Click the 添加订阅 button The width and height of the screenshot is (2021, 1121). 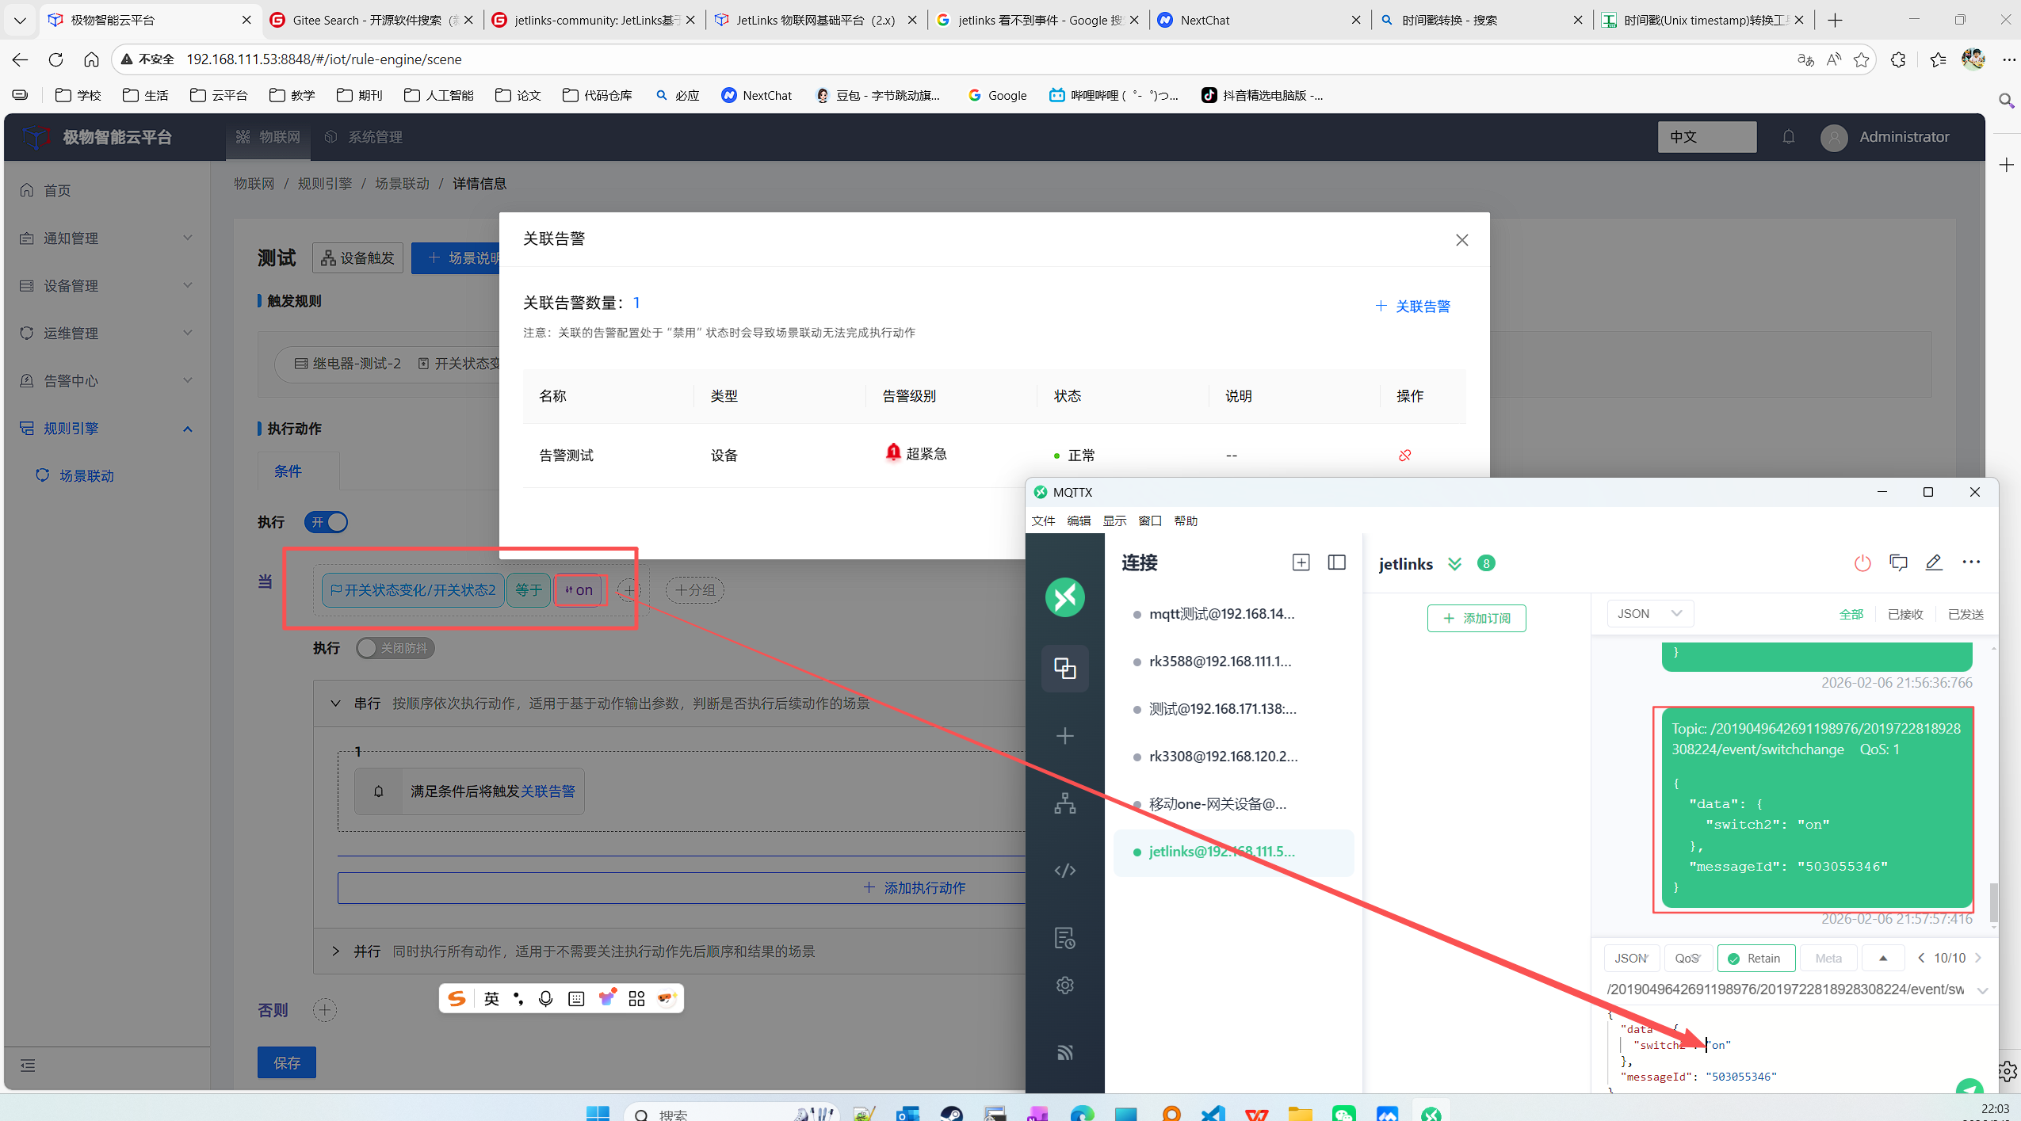[x=1476, y=618]
